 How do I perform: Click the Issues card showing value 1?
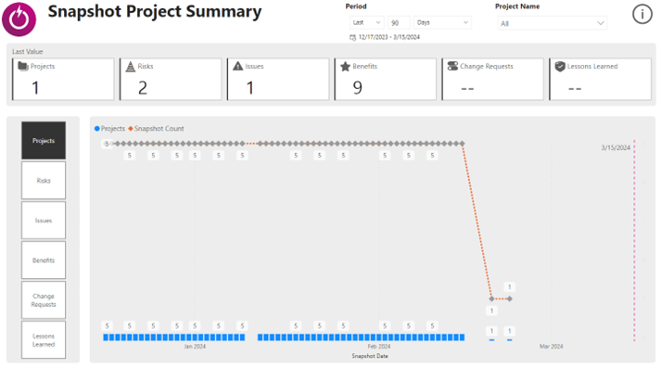pyautogui.click(x=278, y=79)
